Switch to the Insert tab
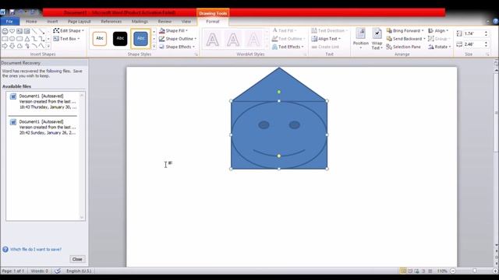Screen dimensions: 499x280 pos(52,22)
